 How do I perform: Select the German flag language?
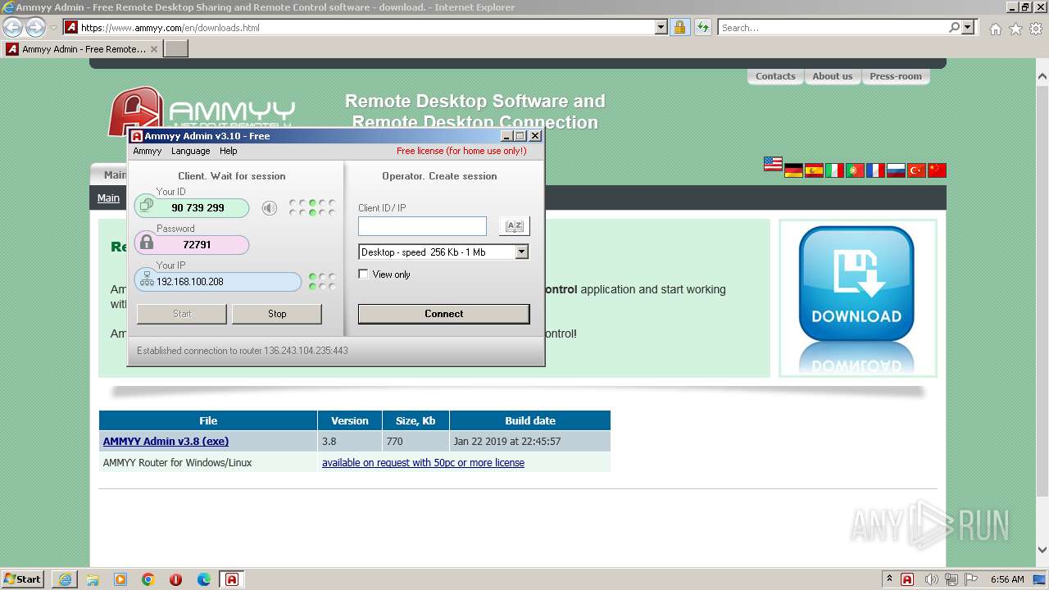(x=793, y=170)
